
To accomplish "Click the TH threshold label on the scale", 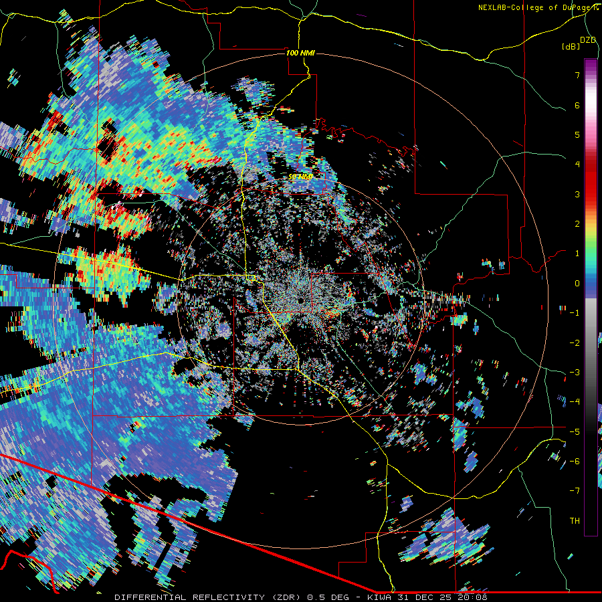I will coord(575,521).
